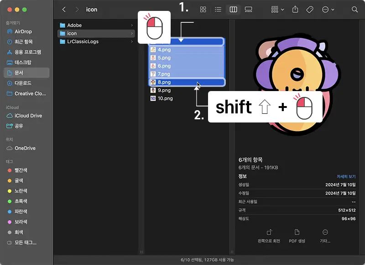Switch to list view in Finder toolbar
The image size is (365, 265).
click(x=218, y=10)
